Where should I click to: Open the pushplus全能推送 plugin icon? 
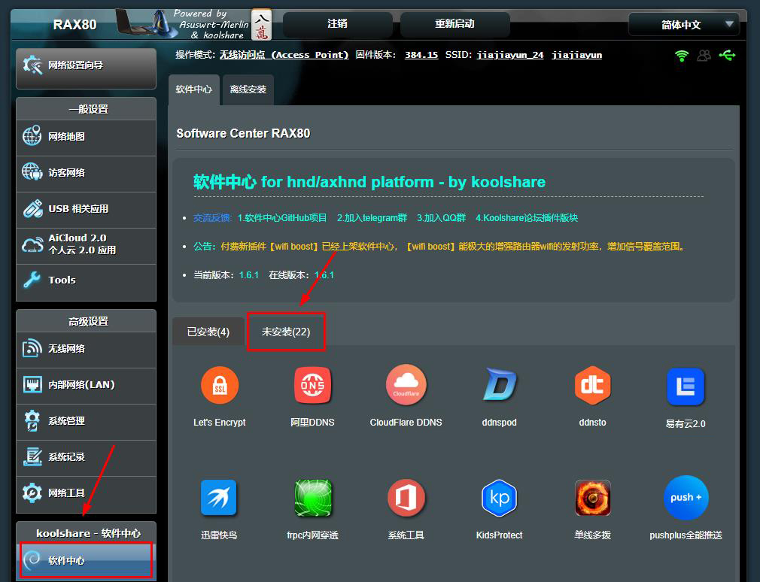click(686, 498)
